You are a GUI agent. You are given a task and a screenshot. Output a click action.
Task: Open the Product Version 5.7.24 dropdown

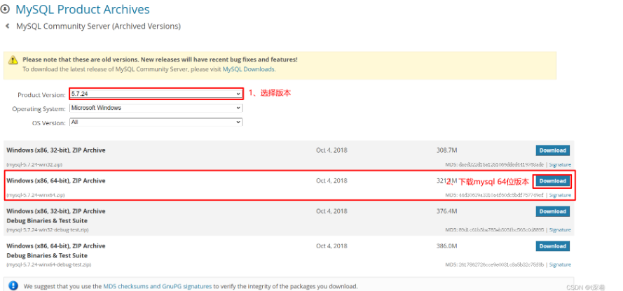[x=156, y=94]
